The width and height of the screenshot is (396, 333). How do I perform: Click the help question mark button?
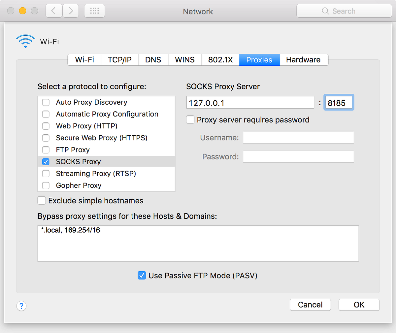click(x=21, y=306)
